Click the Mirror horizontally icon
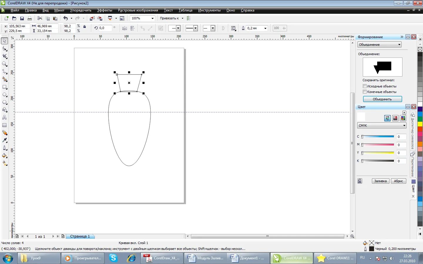423x264 pixels. click(125, 28)
